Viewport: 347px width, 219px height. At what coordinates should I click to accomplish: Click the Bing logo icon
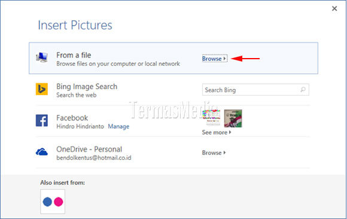click(x=42, y=89)
